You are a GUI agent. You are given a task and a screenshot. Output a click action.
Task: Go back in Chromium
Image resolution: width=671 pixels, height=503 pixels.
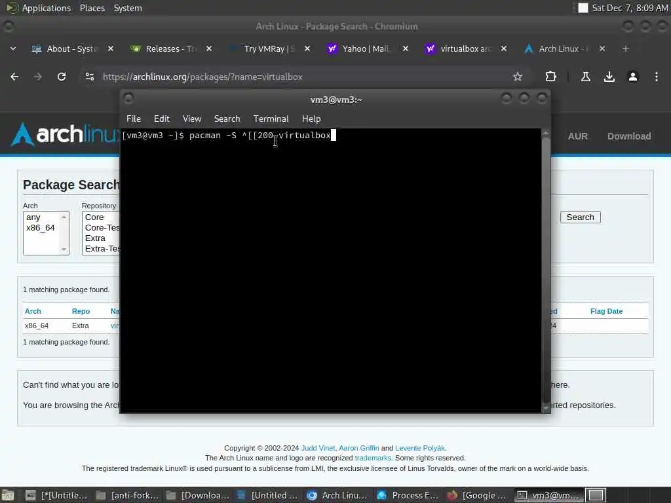tap(14, 77)
